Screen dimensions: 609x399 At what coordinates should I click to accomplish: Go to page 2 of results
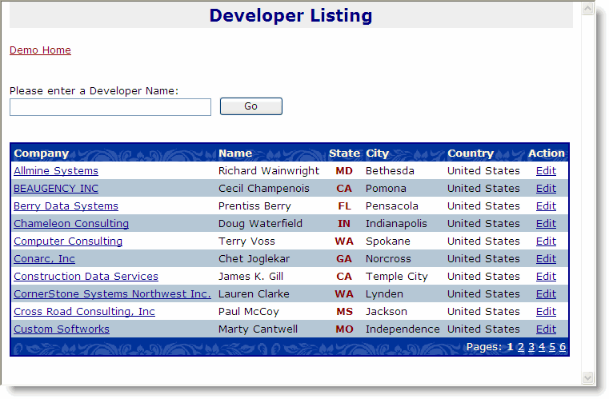[521, 347]
